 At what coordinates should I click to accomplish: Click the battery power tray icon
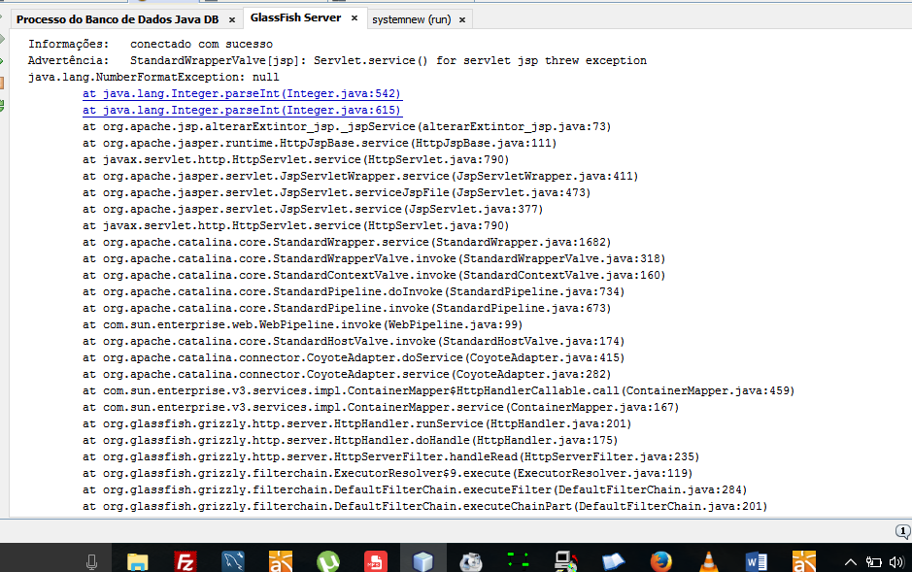click(x=873, y=562)
